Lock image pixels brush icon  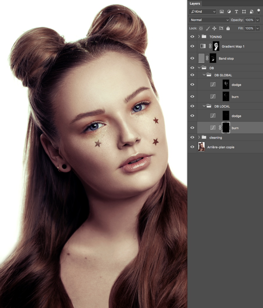tap(208, 28)
